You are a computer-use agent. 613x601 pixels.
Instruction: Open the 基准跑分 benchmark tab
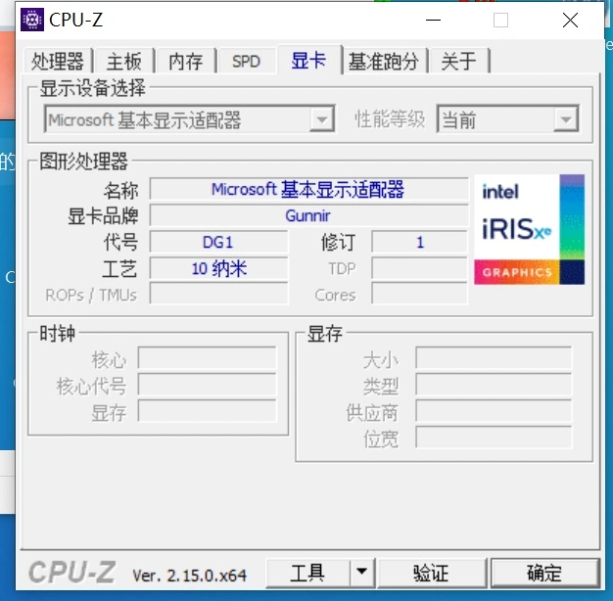[384, 61]
